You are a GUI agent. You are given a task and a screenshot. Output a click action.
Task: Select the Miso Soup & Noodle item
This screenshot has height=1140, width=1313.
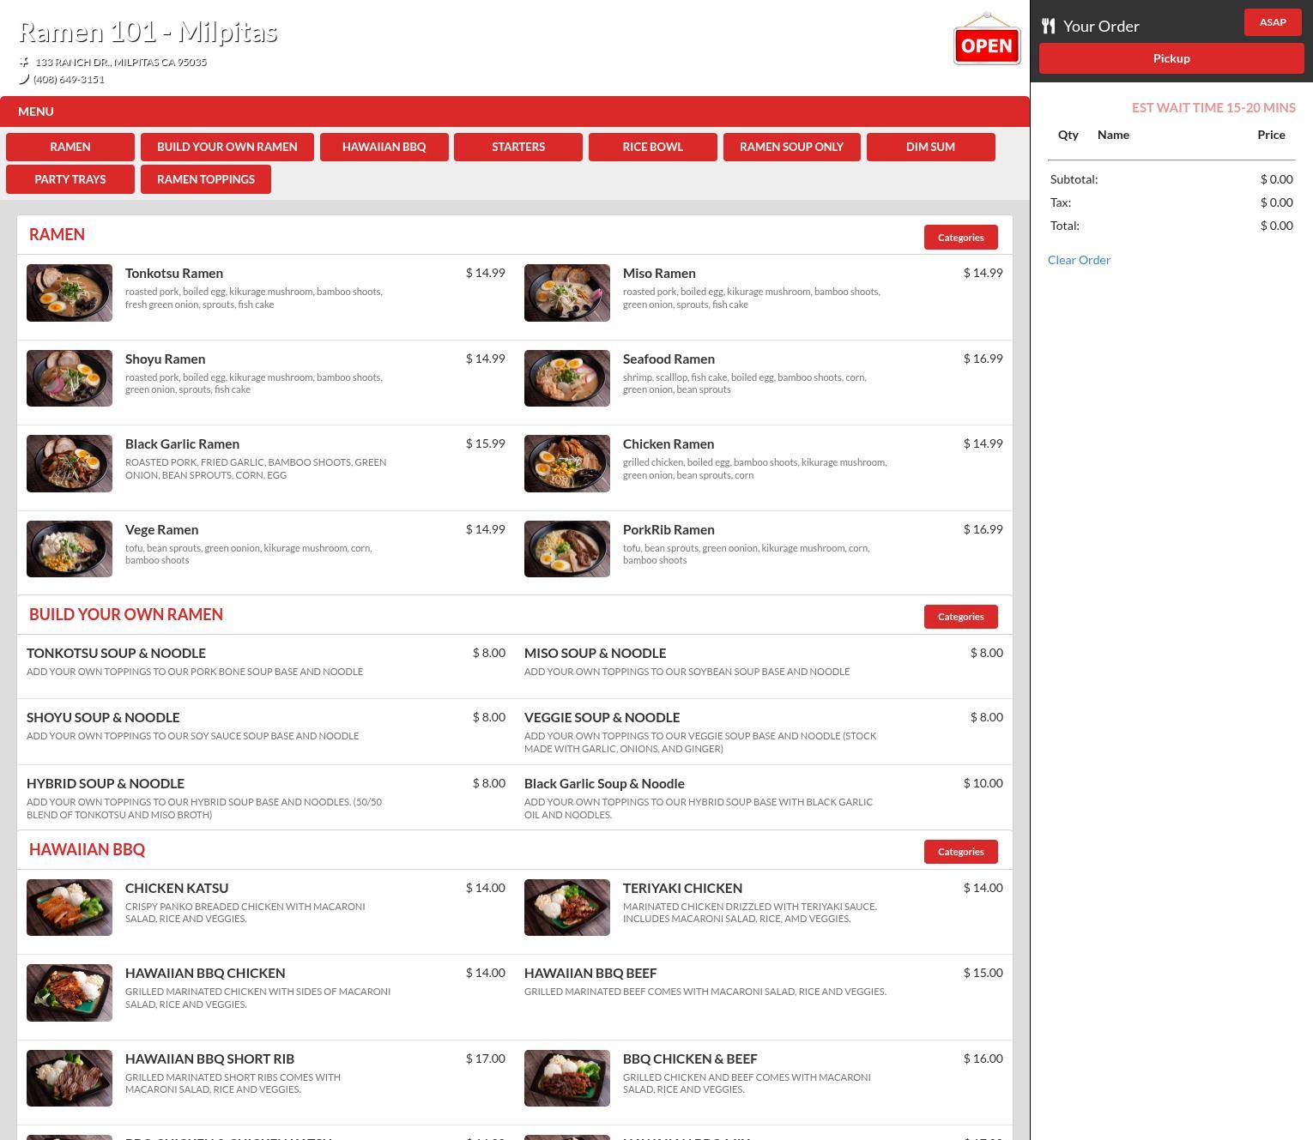(x=595, y=654)
